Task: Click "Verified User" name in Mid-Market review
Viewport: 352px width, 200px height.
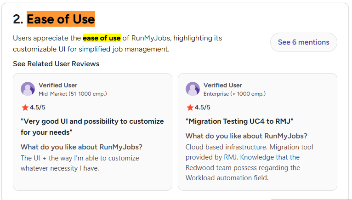Action: 58,85
